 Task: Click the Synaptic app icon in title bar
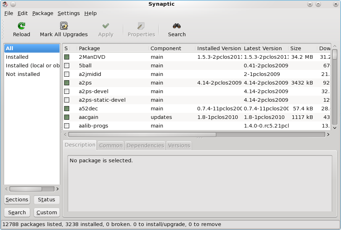tap(5, 4)
